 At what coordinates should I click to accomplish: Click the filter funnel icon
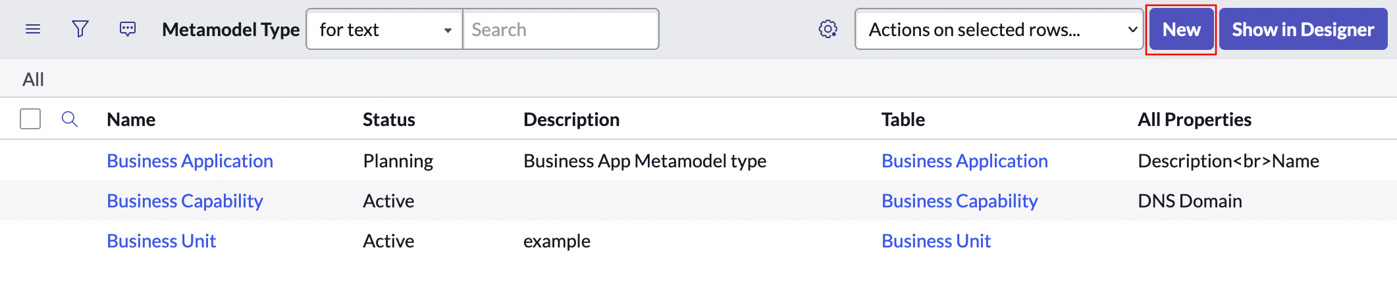(x=80, y=30)
